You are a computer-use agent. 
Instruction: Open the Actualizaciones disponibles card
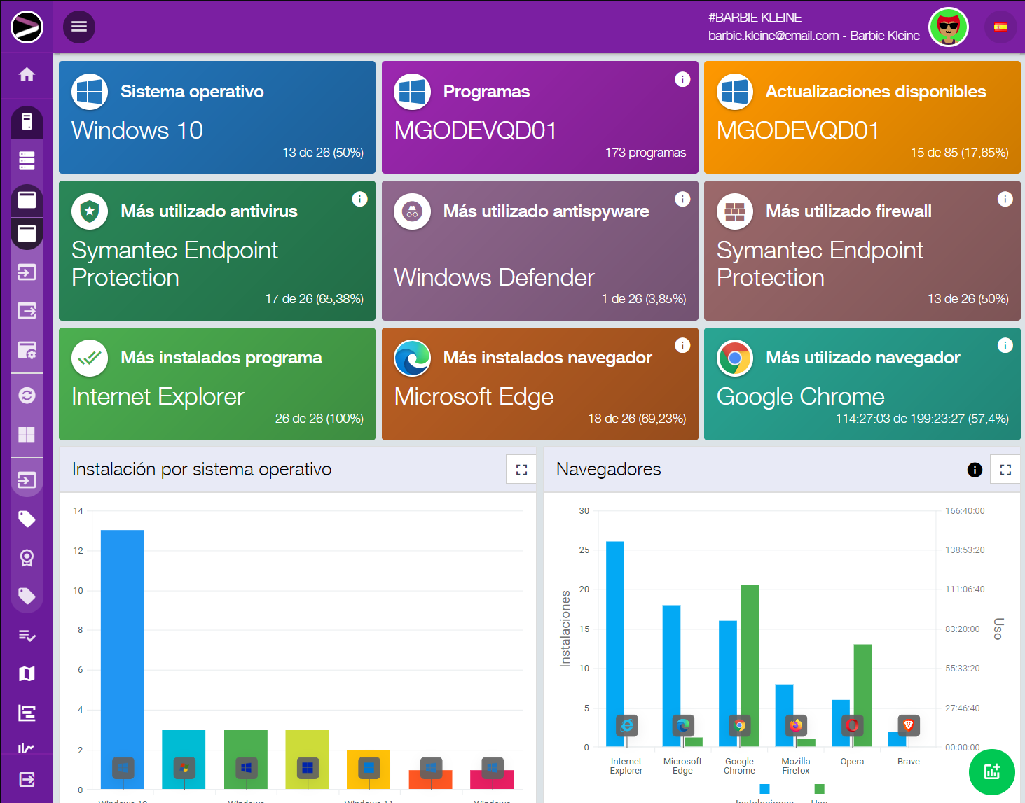862,117
